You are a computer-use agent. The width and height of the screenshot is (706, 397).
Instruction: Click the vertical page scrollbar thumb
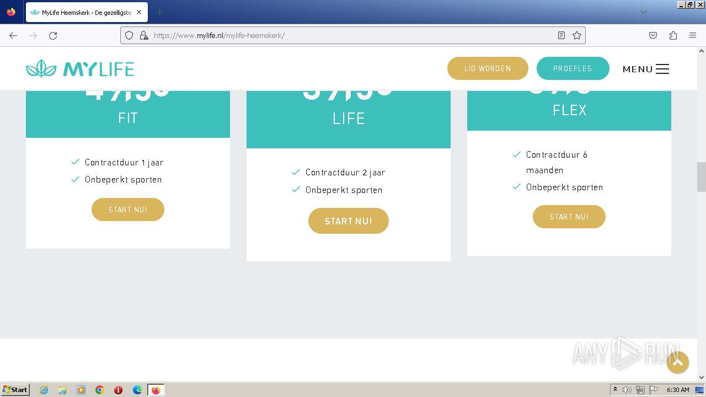pos(701,176)
